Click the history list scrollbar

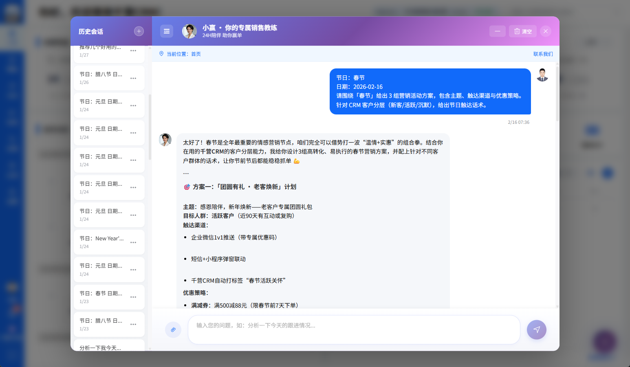pyautogui.click(x=150, y=126)
